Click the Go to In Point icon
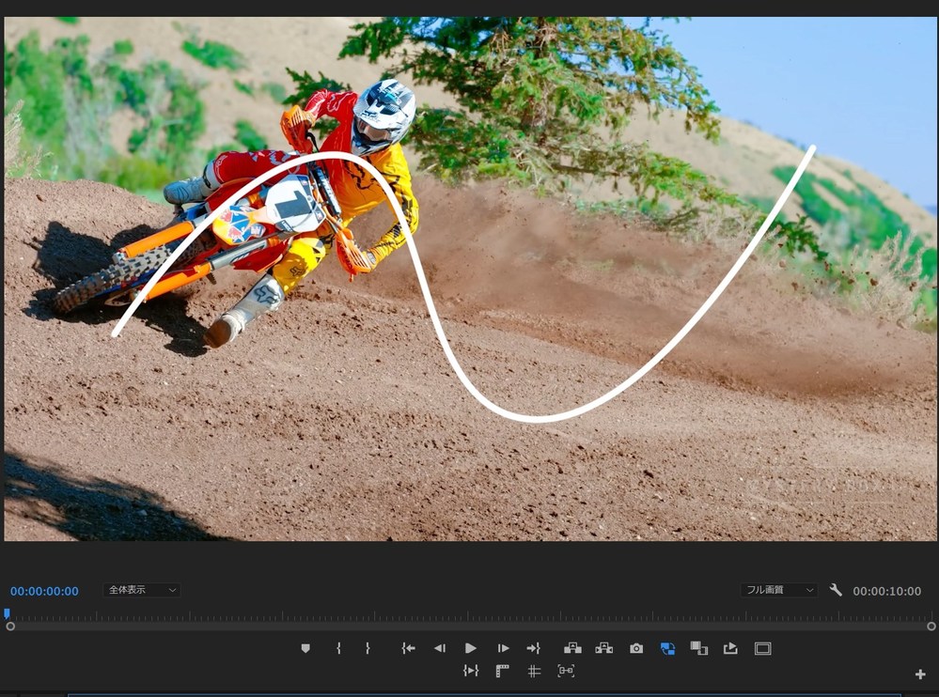The height and width of the screenshot is (697, 939). click(408, 648)
